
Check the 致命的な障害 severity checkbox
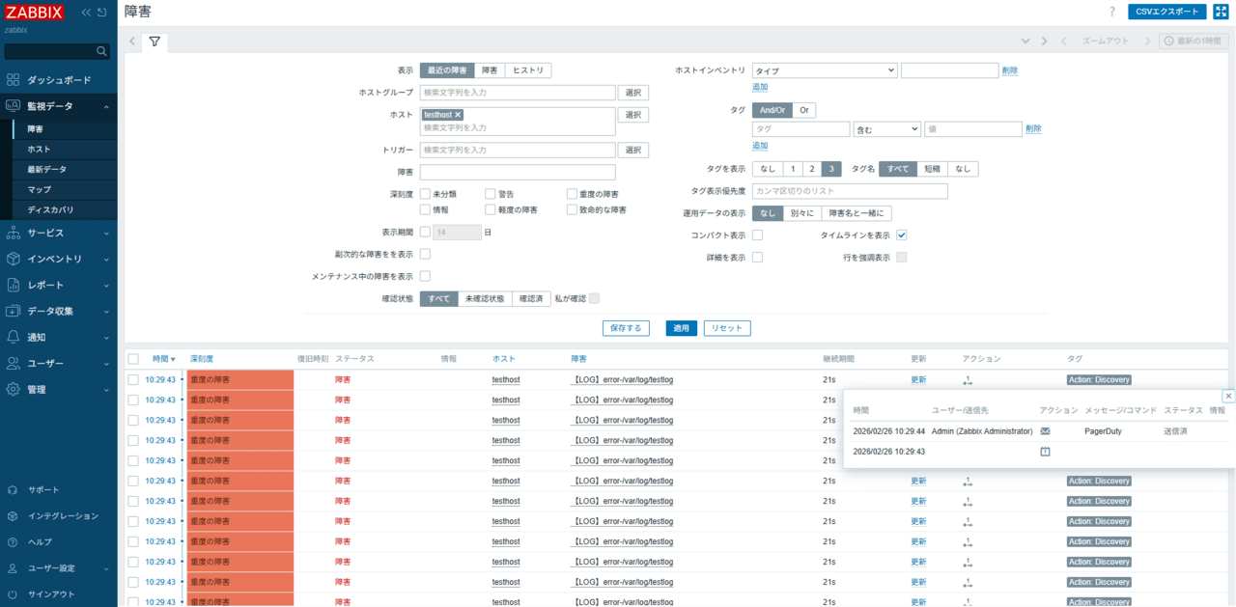[572, 209]
